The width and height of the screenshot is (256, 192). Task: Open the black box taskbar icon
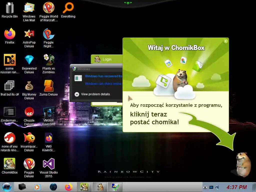pos(22,187)
